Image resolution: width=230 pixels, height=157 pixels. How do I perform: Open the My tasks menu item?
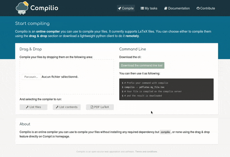click(x=149, y=8)
